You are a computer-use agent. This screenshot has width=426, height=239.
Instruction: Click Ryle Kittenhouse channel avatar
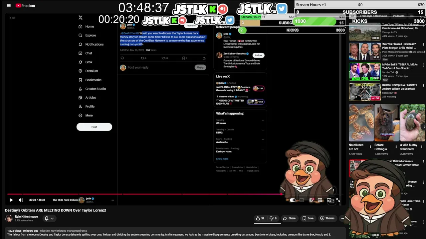[x=9, y=218]
